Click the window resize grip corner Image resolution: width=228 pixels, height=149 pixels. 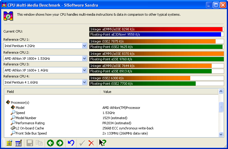(225, 146)
